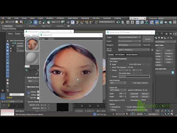Click the Frames text input field
The width and height of the screenshot is (177, 133).
click(x=134, y=76)
